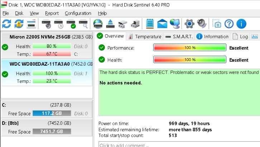Click the WDC temperature 23 °C bar
The height and width of the screenshot is (147, 260).
pos(52,81)
